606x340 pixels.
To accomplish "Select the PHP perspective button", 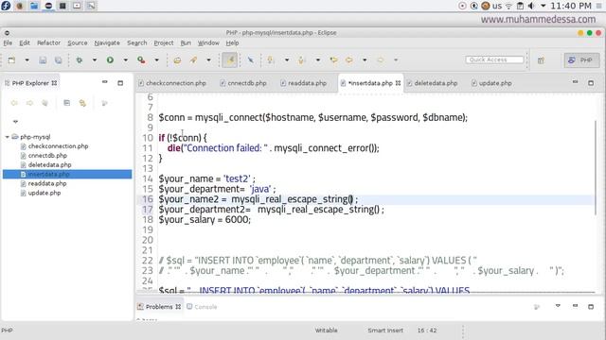I will click(x=581, y=60).
